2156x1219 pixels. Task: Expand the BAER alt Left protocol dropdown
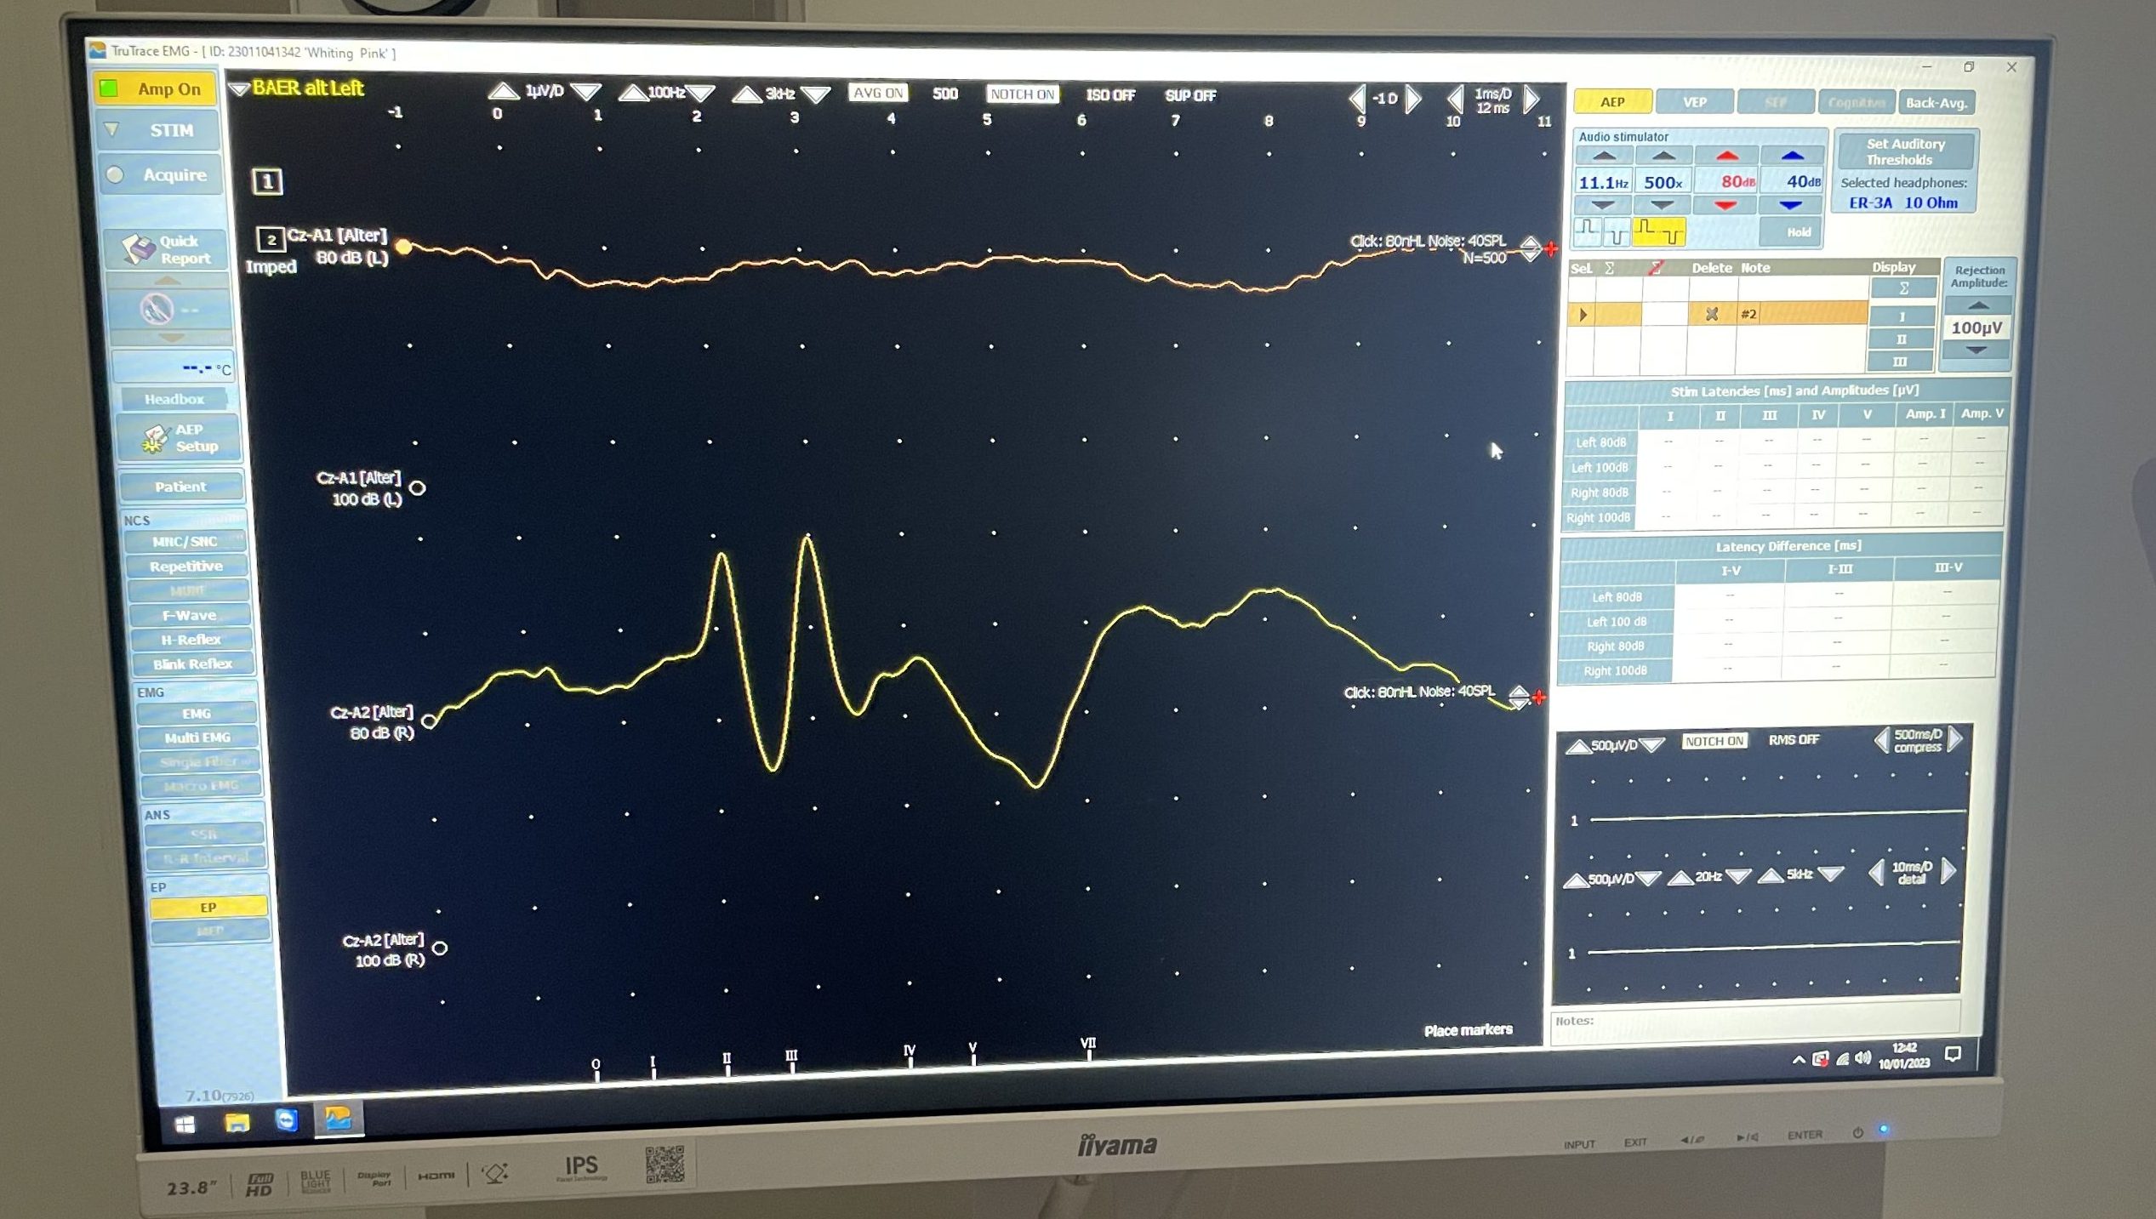tap(239, 88)
